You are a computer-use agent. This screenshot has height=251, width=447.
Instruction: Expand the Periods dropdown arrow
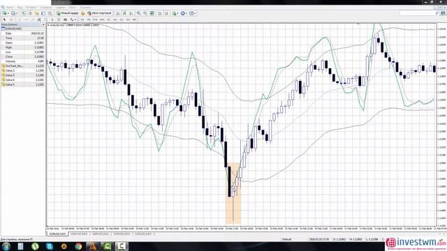(x=186, y=13)
